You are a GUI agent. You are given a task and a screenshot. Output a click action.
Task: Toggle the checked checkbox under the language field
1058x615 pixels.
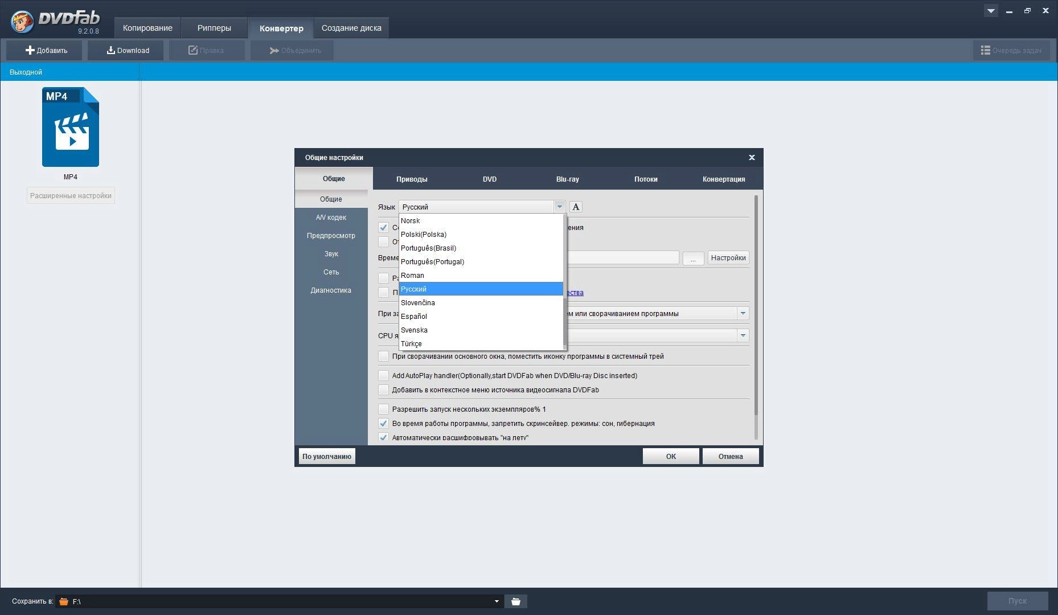click(384, 227)
